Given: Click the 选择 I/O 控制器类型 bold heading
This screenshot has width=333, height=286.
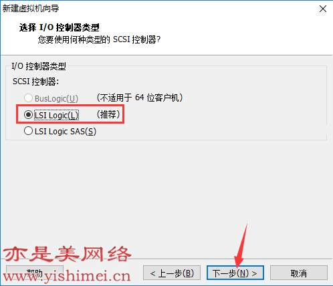Looking at the screenshot, I should click(60, 27).
